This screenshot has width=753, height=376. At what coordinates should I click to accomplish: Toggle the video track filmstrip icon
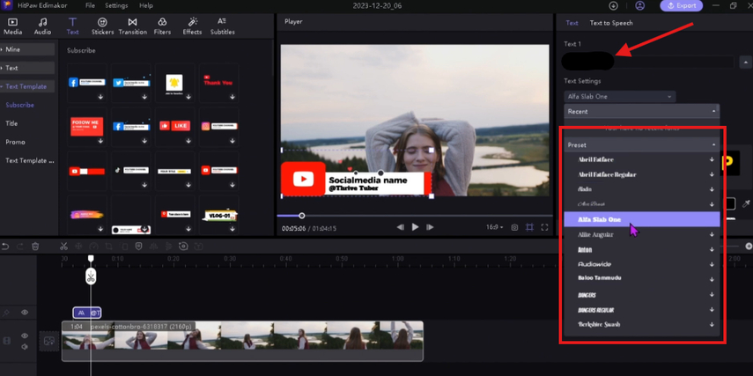point(6,341)
